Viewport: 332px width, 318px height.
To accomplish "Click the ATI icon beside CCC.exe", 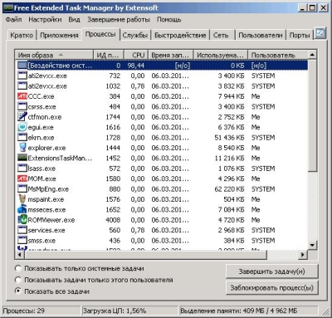I will pos(22,96).
